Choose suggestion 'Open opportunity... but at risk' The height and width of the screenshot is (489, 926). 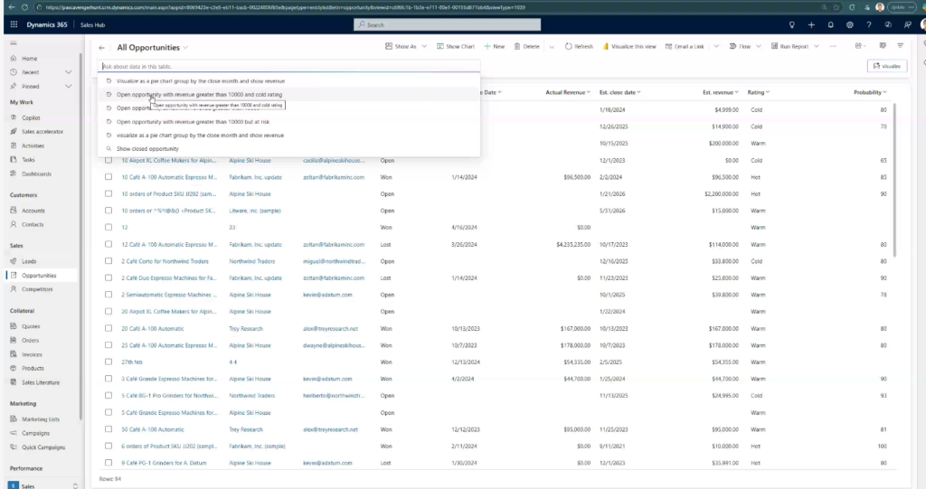click(288, 122)
